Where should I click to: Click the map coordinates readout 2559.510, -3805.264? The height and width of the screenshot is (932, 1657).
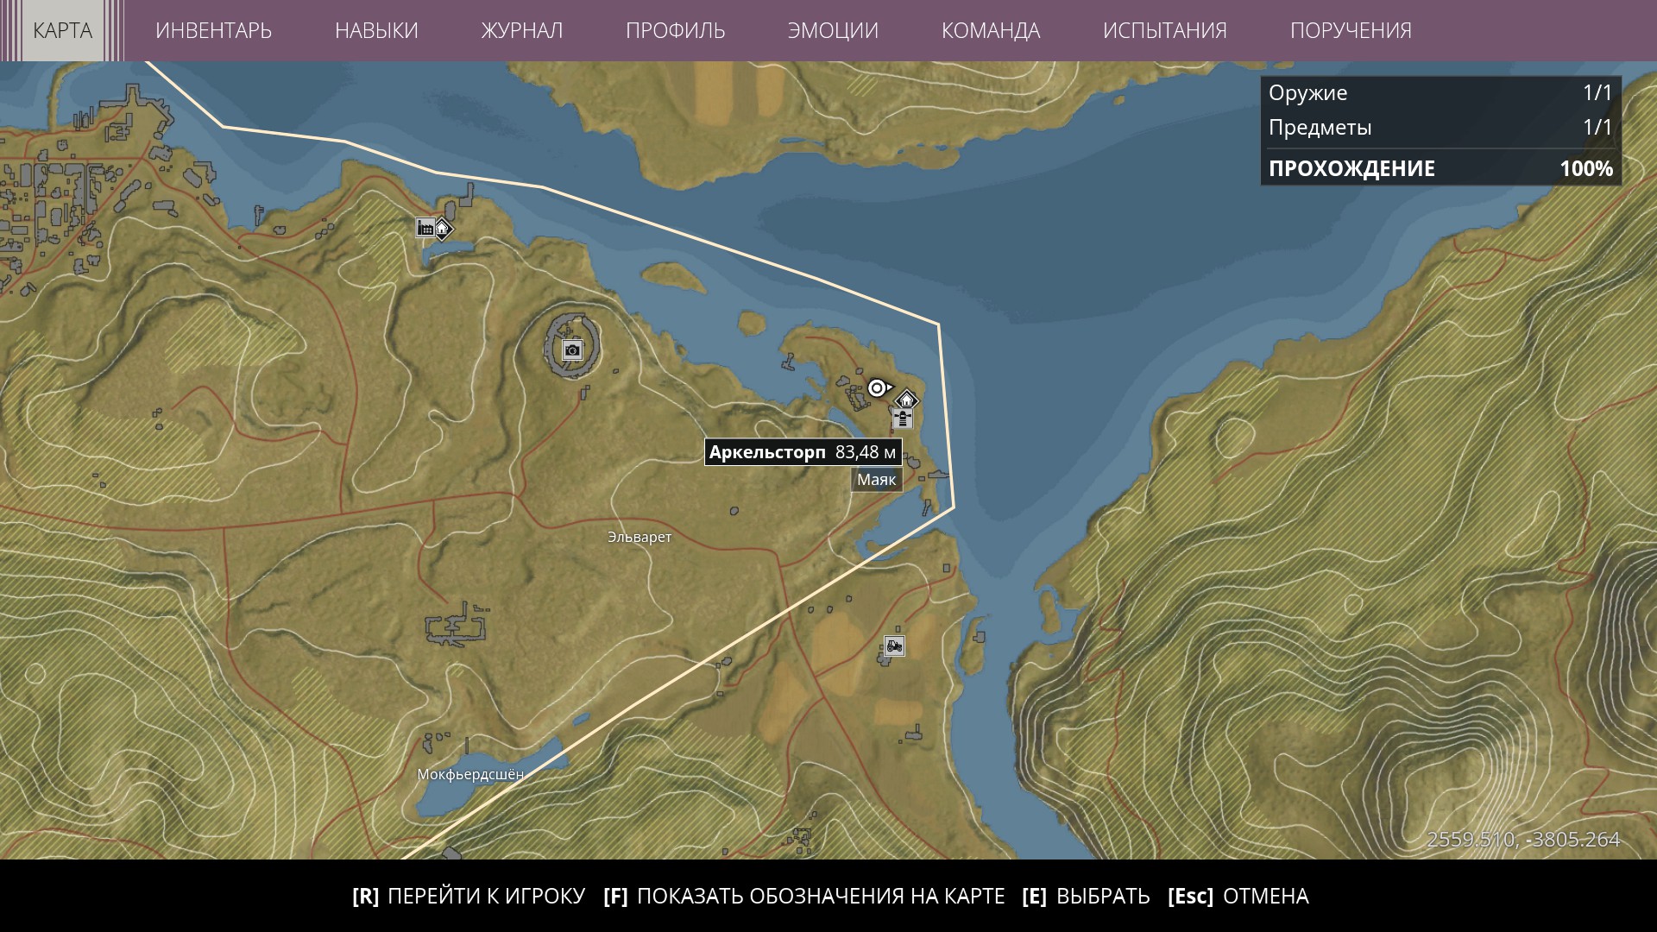click(1523, 840)
